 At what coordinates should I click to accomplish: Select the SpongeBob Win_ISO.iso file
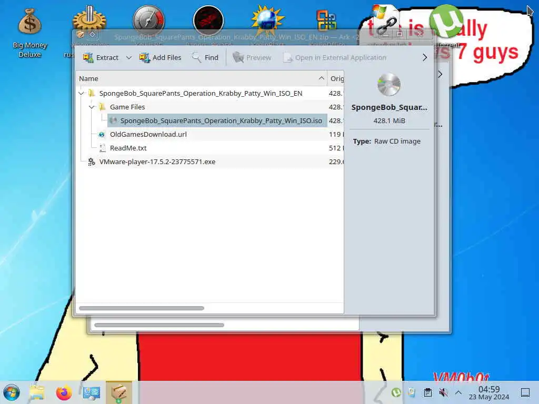(217, 120)
